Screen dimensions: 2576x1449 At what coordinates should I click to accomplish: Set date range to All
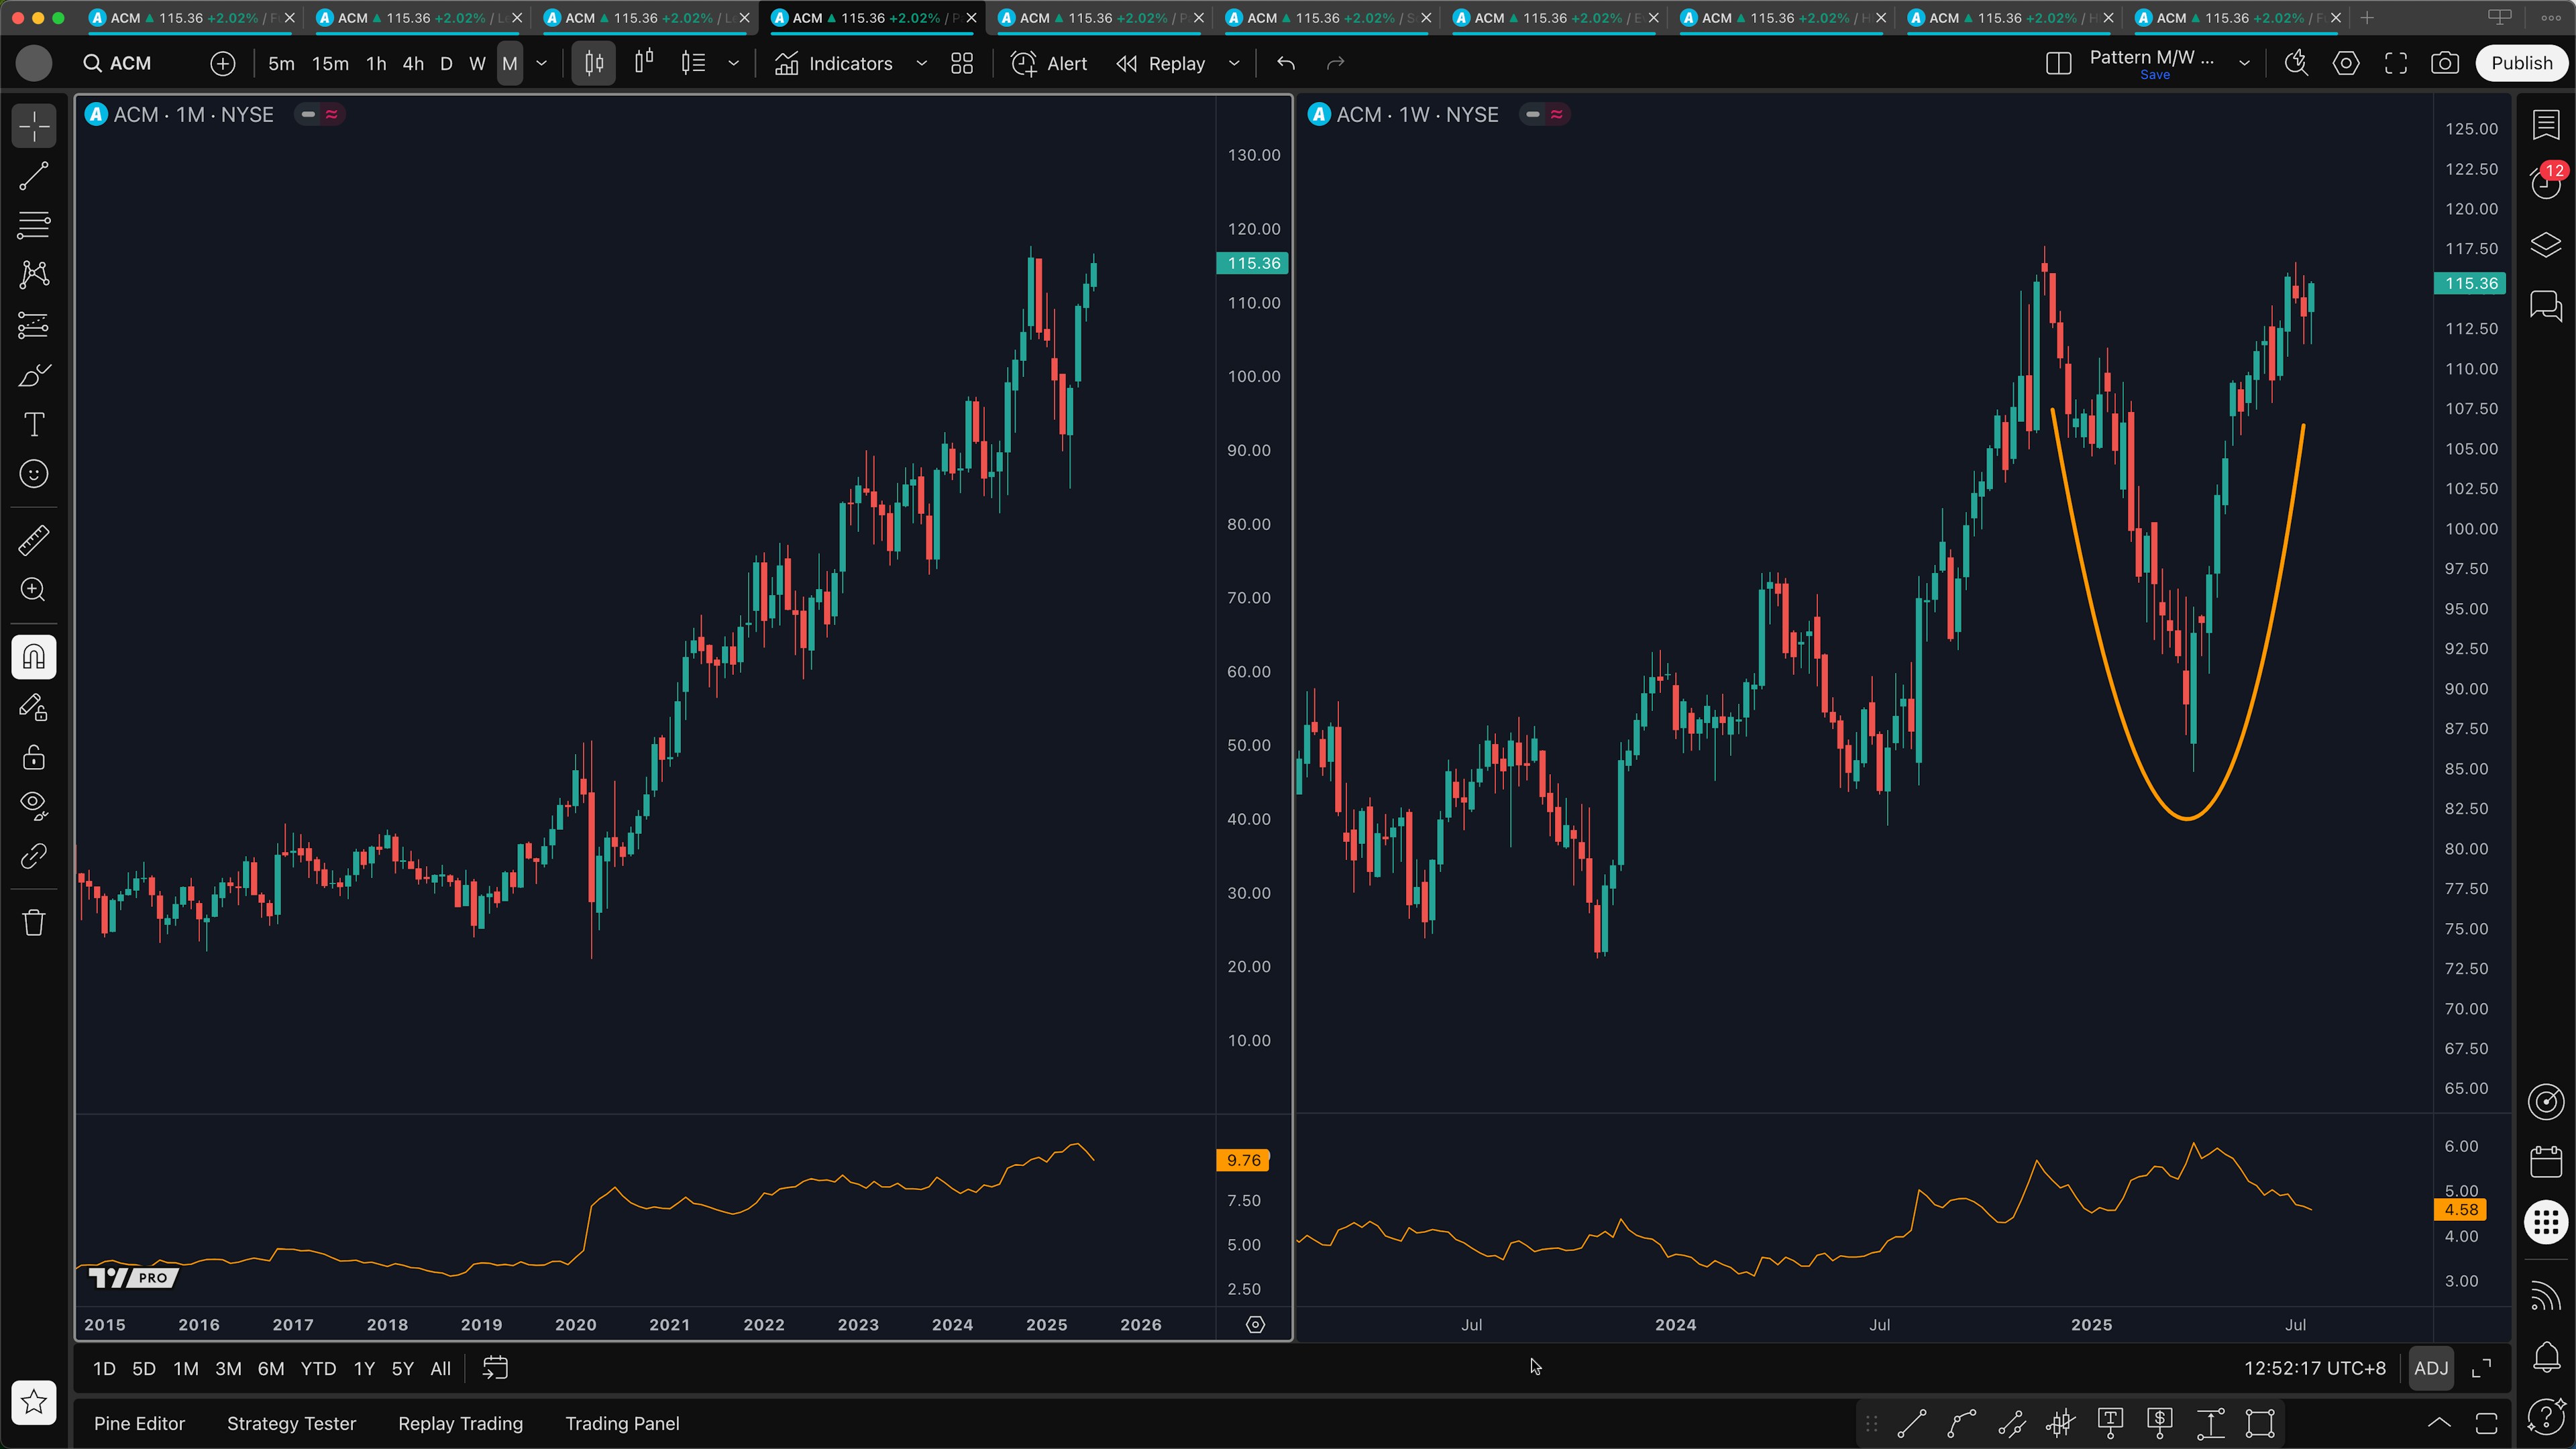tap(440, 1369)
